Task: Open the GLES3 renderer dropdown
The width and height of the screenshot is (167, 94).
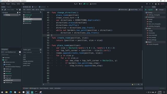Action: point(163,4)
